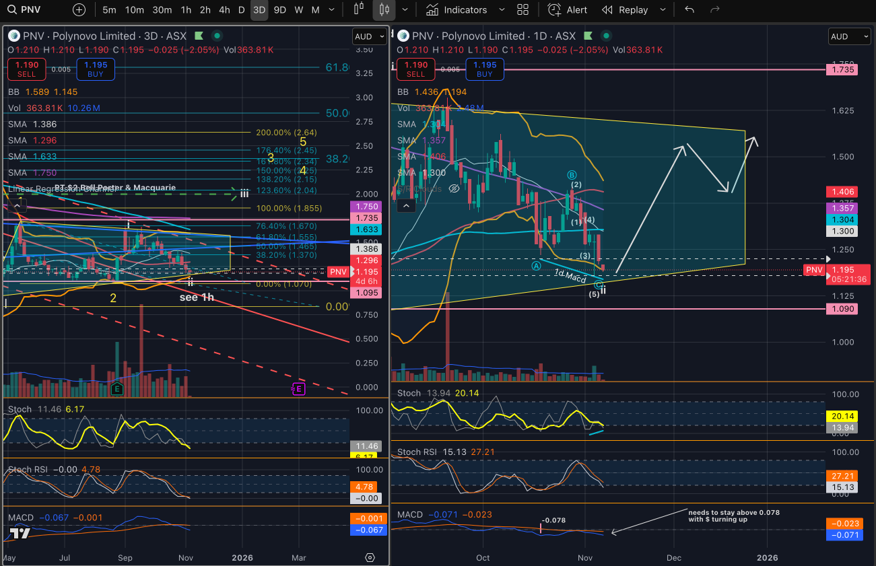Click the purple earnings E marker
The image size is (876, 566).
[x=298, y=388]
